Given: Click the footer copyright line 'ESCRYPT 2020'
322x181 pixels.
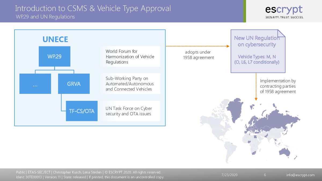Looking at the screenshot, I should pyautogui.click(x=89, y=172).
